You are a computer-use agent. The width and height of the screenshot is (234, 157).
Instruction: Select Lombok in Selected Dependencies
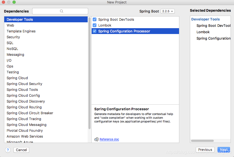[203, 32]
